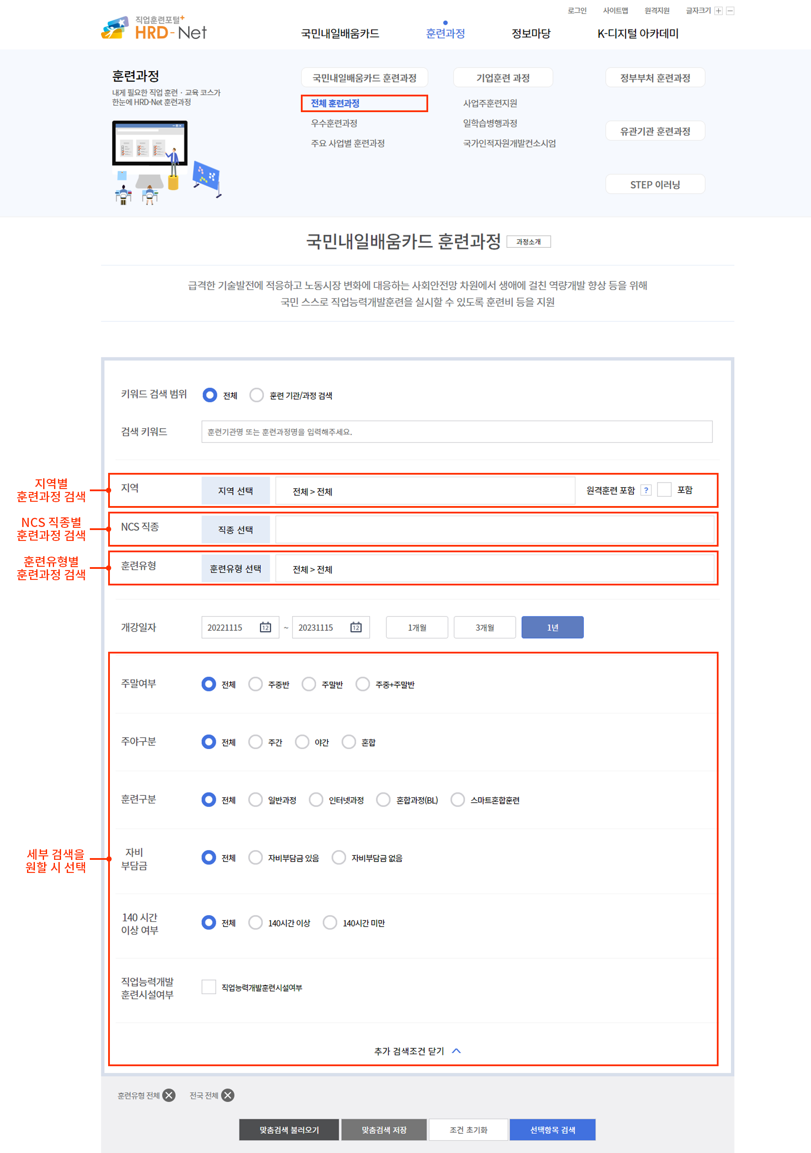Image resolution: width=811 pixels, height=1153 pixels.
Task: Click 정부부처 훈련과정 button
Action: (655, 77)
